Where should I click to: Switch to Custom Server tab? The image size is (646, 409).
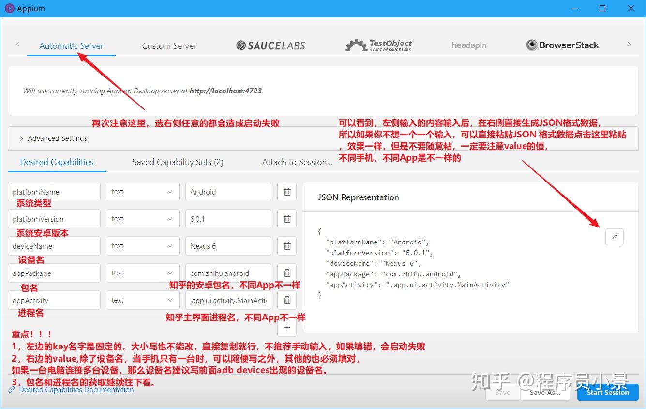(169, 46)
